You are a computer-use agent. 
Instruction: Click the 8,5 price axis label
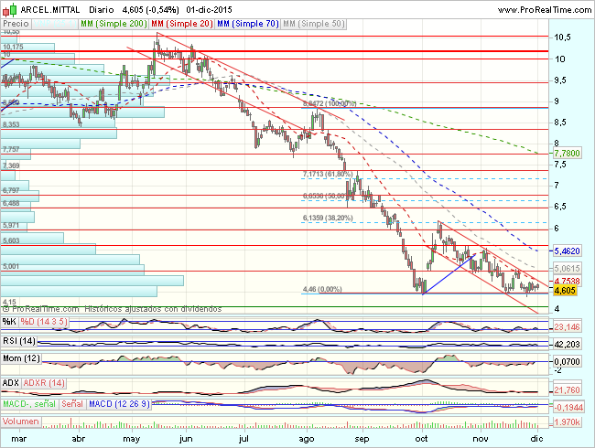[x=562, y=123]
